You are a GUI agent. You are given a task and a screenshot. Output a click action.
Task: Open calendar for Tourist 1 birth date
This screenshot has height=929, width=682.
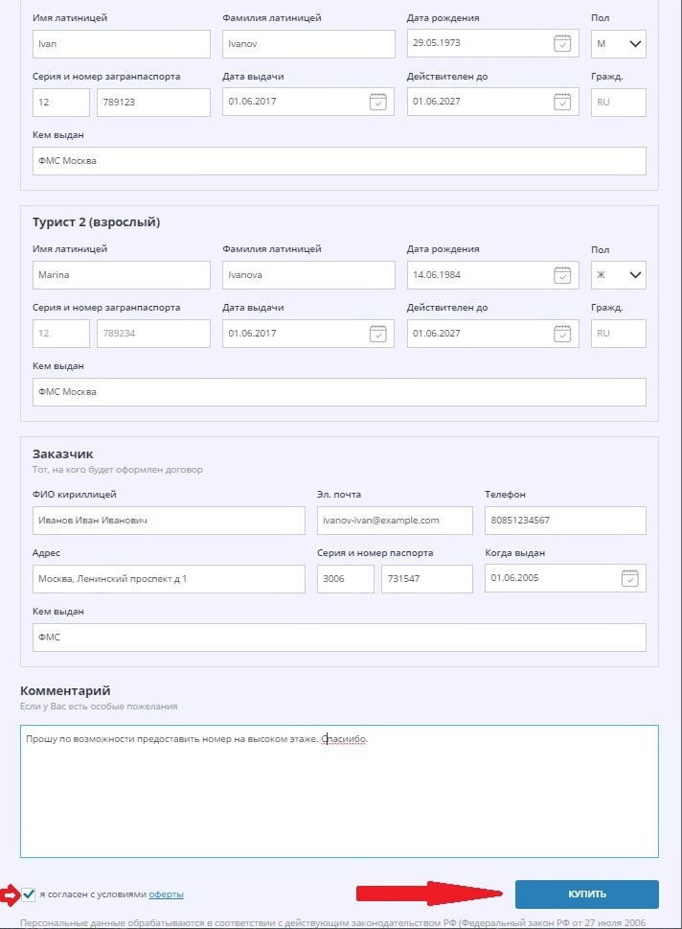click(562, 44)
